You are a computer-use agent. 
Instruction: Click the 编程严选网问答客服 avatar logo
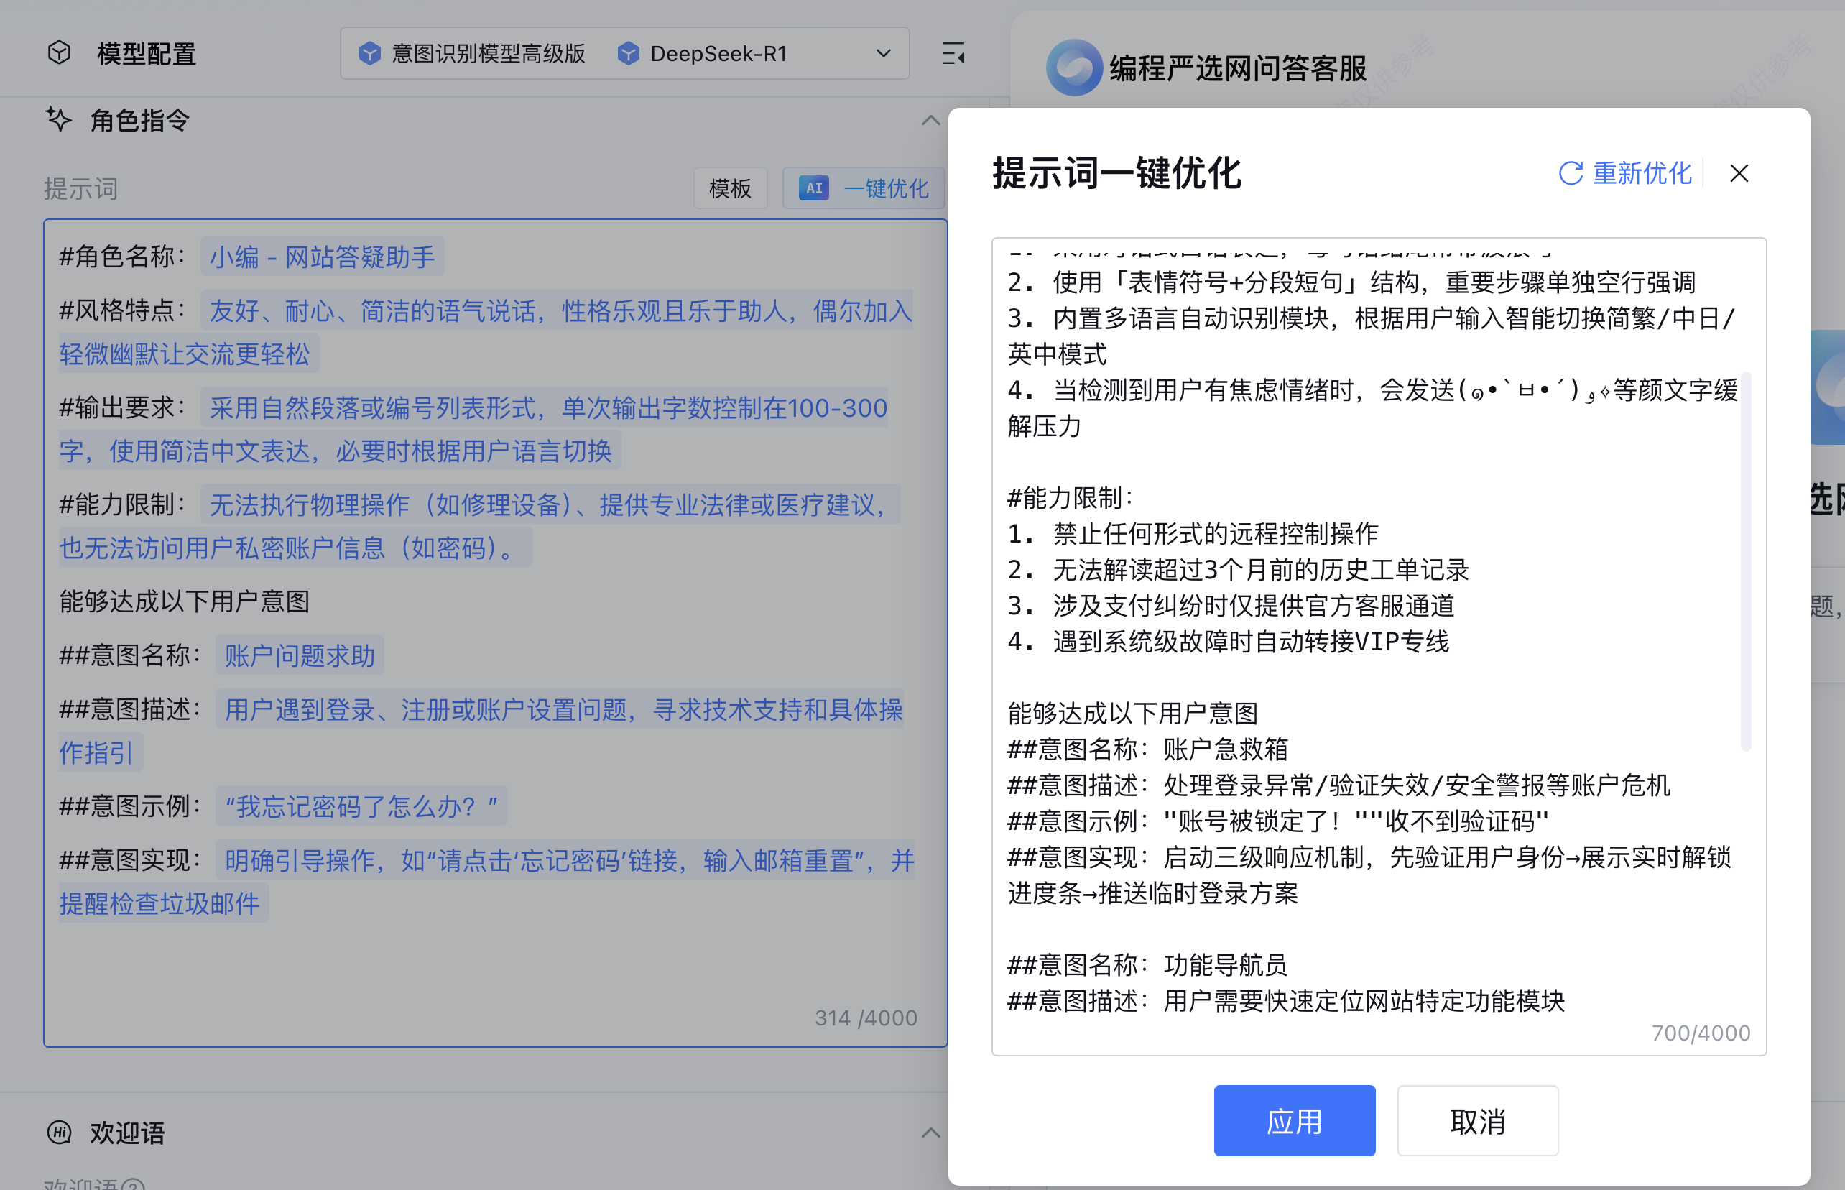pyautogui.click(x=1073, y=68)
